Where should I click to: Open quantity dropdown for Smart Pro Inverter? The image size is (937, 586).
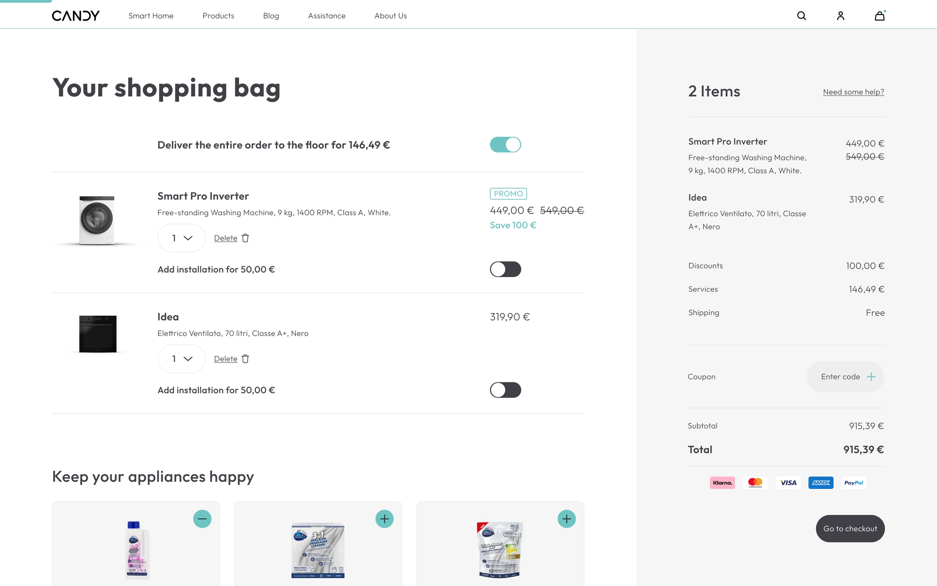tap(181, 238)
